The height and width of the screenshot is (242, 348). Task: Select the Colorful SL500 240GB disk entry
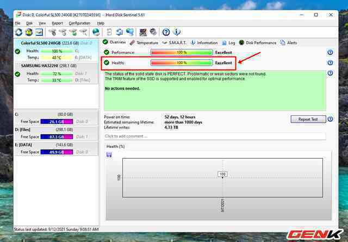(x=56, y=51)
